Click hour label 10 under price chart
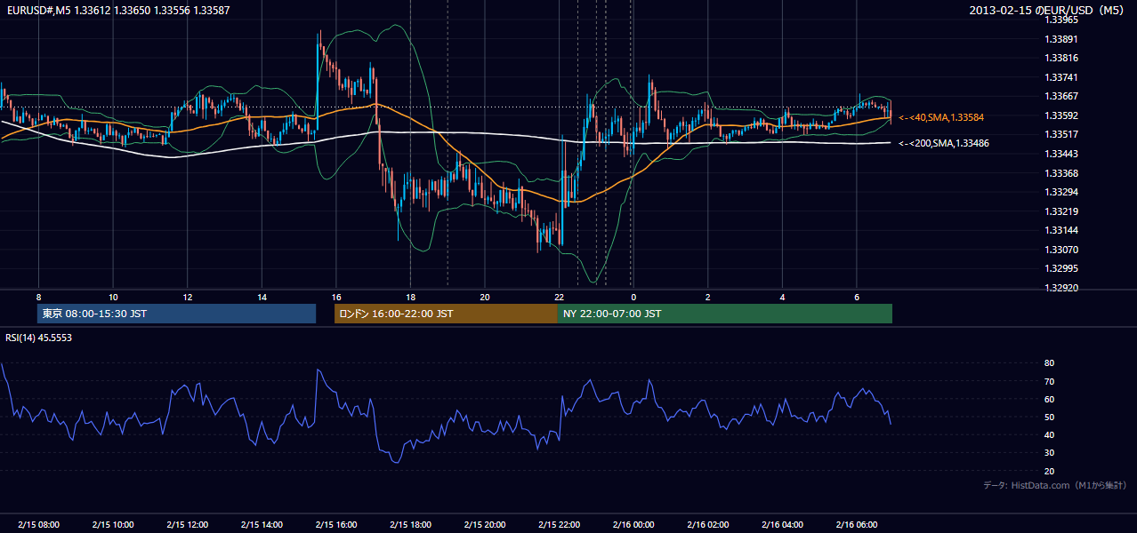Viewport: 1137px width, 533px height. (113, 297)
